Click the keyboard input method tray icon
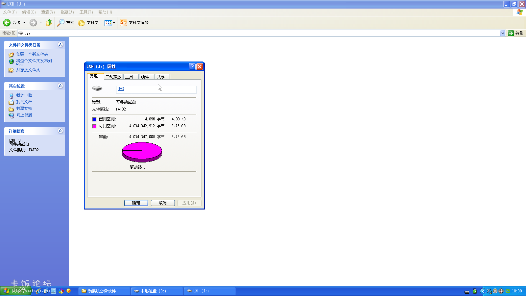 467,291
